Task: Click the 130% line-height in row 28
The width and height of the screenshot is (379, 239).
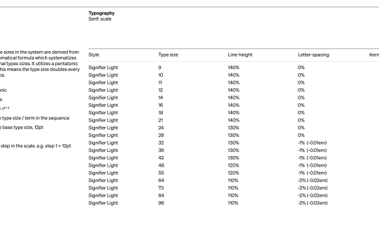Action: coord(233,135)
